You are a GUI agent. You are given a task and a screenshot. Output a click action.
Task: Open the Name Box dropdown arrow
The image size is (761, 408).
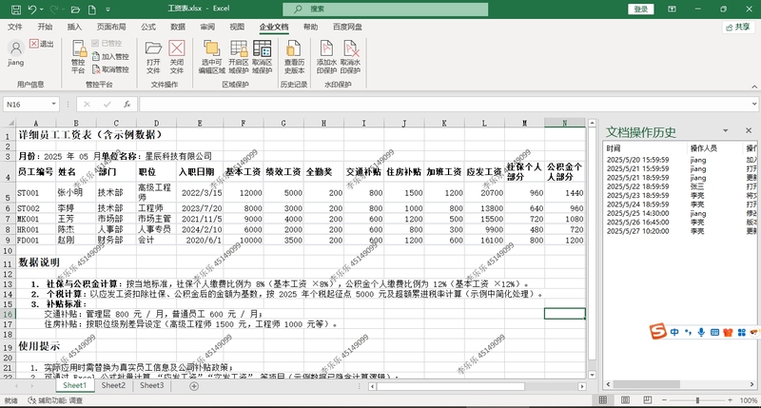pyautogui.click(x=53, y=105)
